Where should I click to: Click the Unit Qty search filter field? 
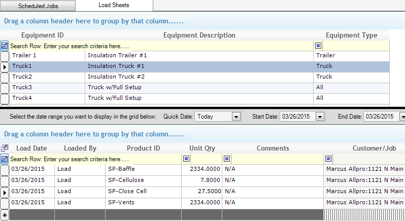tap(206, 159)
